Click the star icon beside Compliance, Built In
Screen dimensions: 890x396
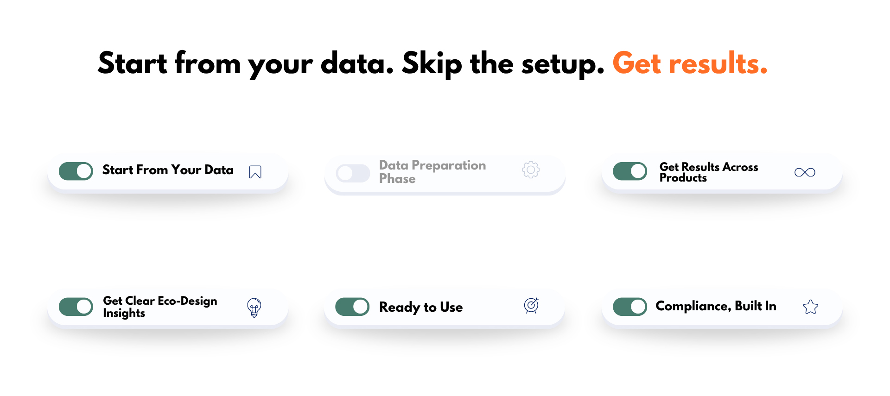[x=810, y=307]
